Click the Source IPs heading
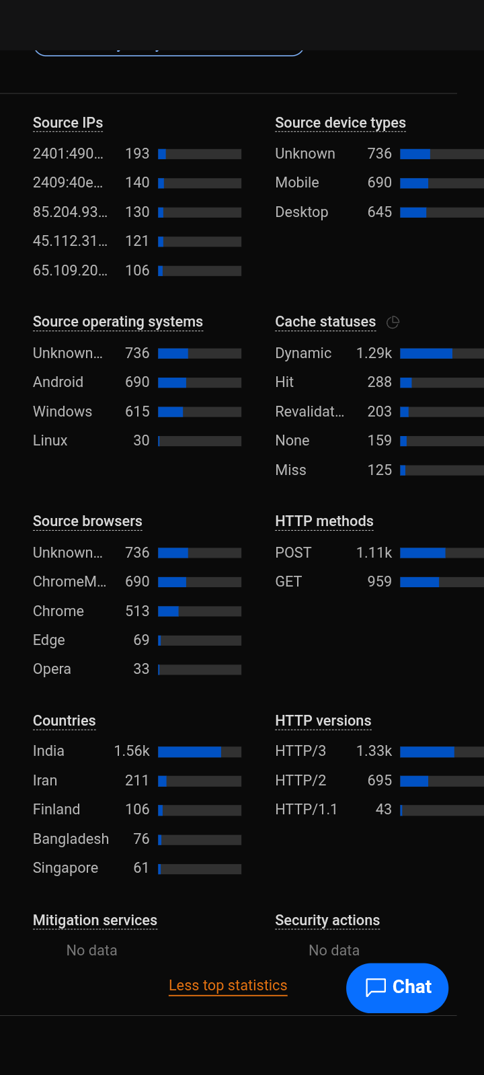484x1075 pixels. [x=68, y=123]
